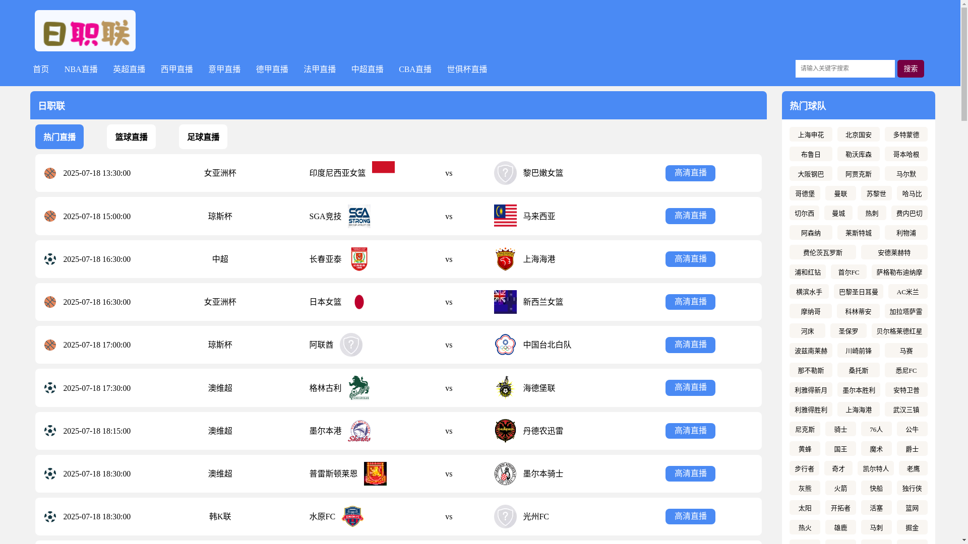Open CBA直播 navigation item
This screenshot has width=968, height=544.
pyautogui.click(x=415, y=69)
